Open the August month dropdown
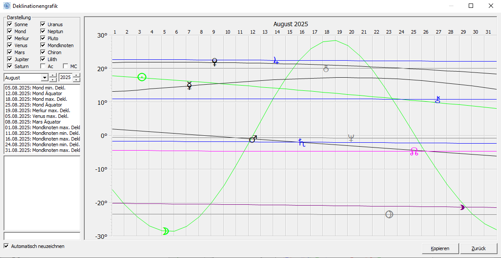This screenshot has width=501, height=258. click(44, 78)
